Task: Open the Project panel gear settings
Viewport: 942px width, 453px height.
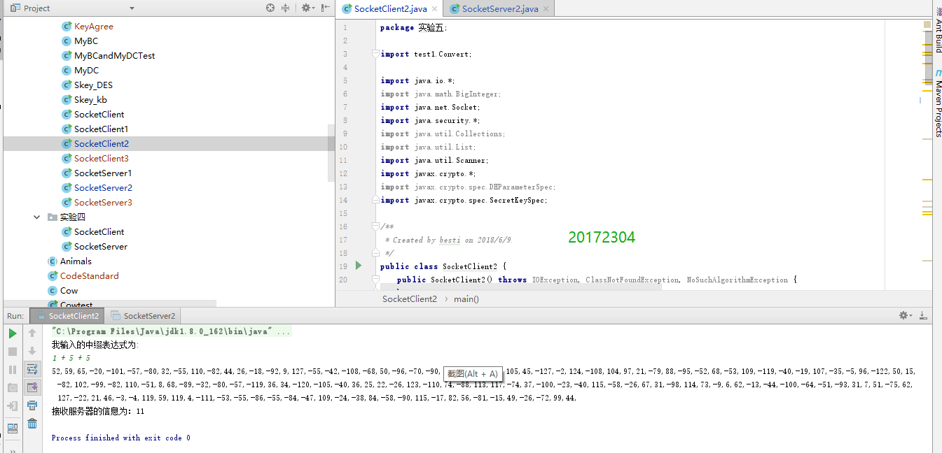Action: [x=307, y=8]
